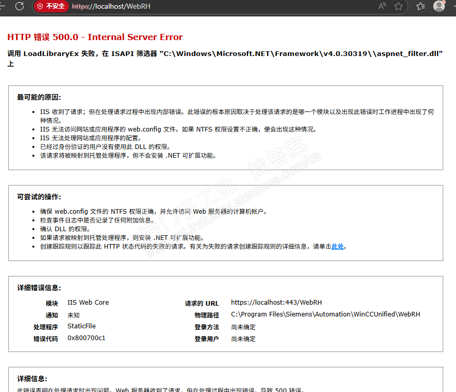Open the favorites list icon
This screenshot has width=456, height=392.
click(421, 6)
